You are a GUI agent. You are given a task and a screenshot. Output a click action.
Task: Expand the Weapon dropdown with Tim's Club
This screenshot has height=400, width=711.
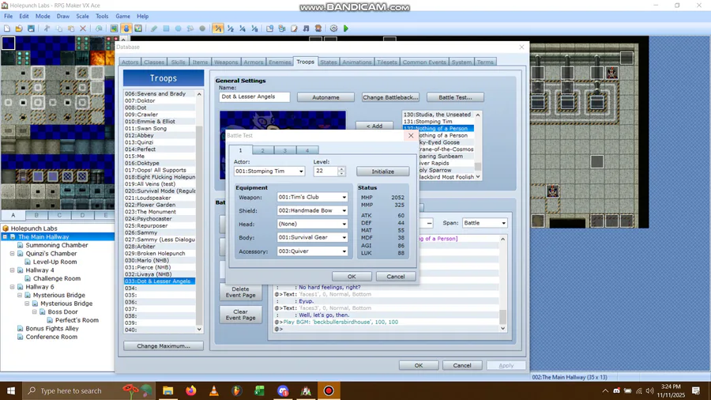tap(311, 198)
